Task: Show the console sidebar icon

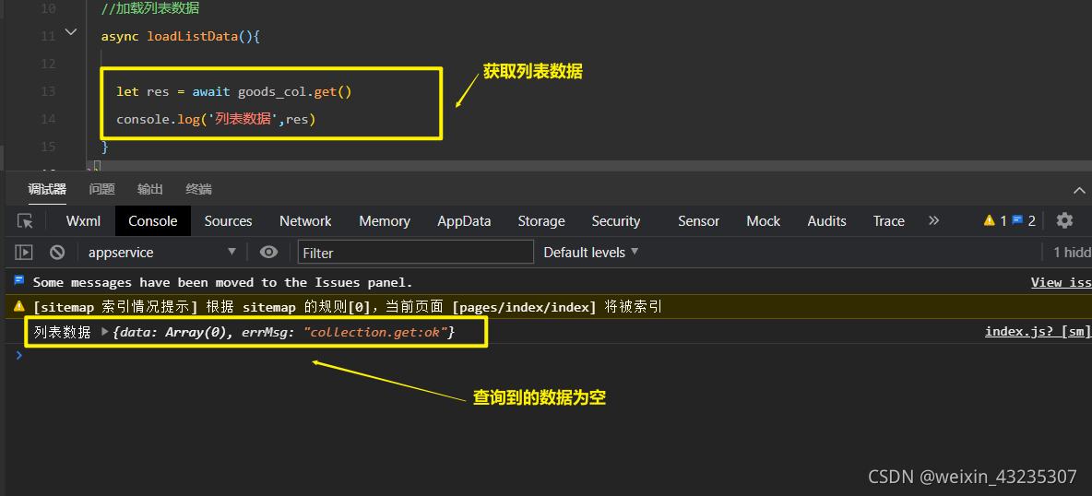Action: click(x=24, y=253)
